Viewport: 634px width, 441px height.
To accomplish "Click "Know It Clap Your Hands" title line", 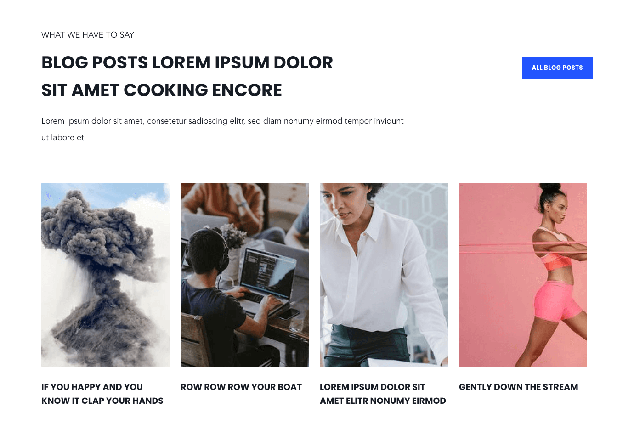I will pos(102,401).
